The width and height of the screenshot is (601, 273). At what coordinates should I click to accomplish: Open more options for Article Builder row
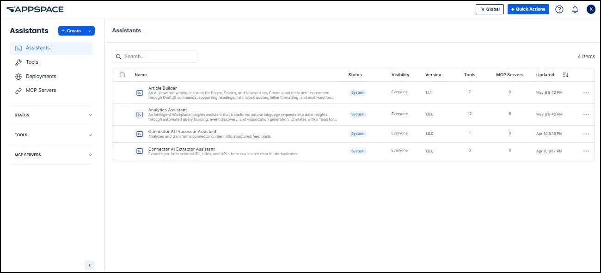586,93
